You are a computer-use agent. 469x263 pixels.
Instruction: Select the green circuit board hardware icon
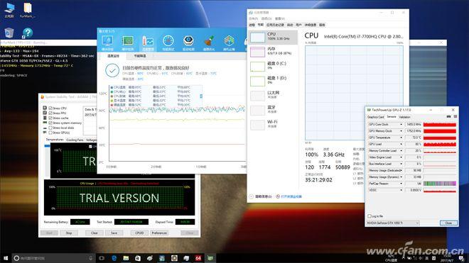click(128, 42)
